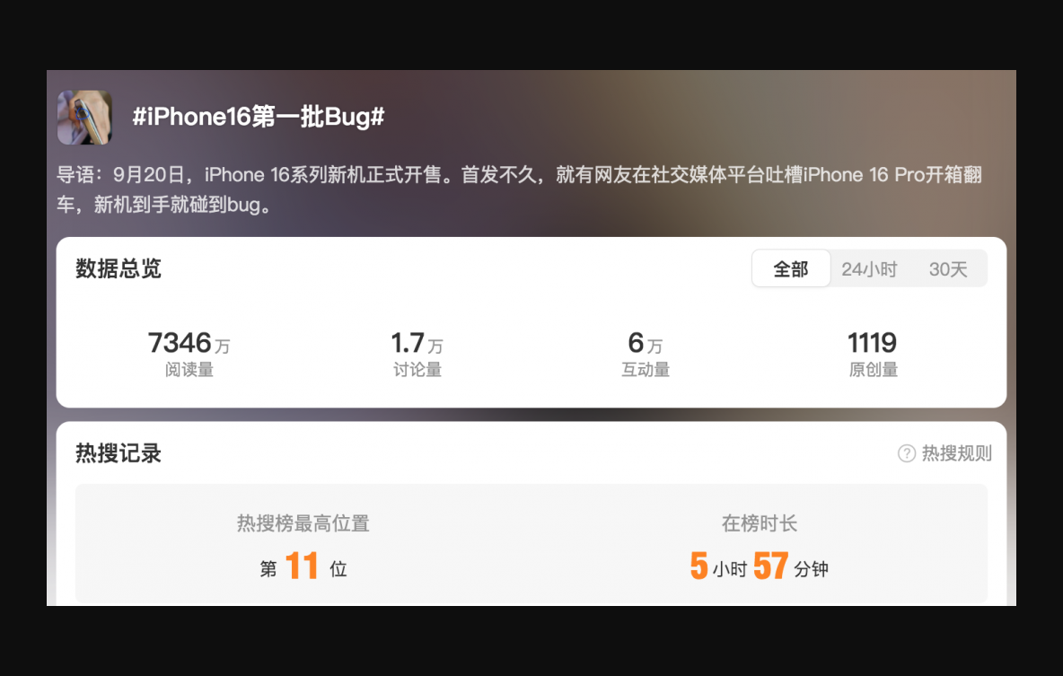Click the 导语 description paragraph

[519, 189]
